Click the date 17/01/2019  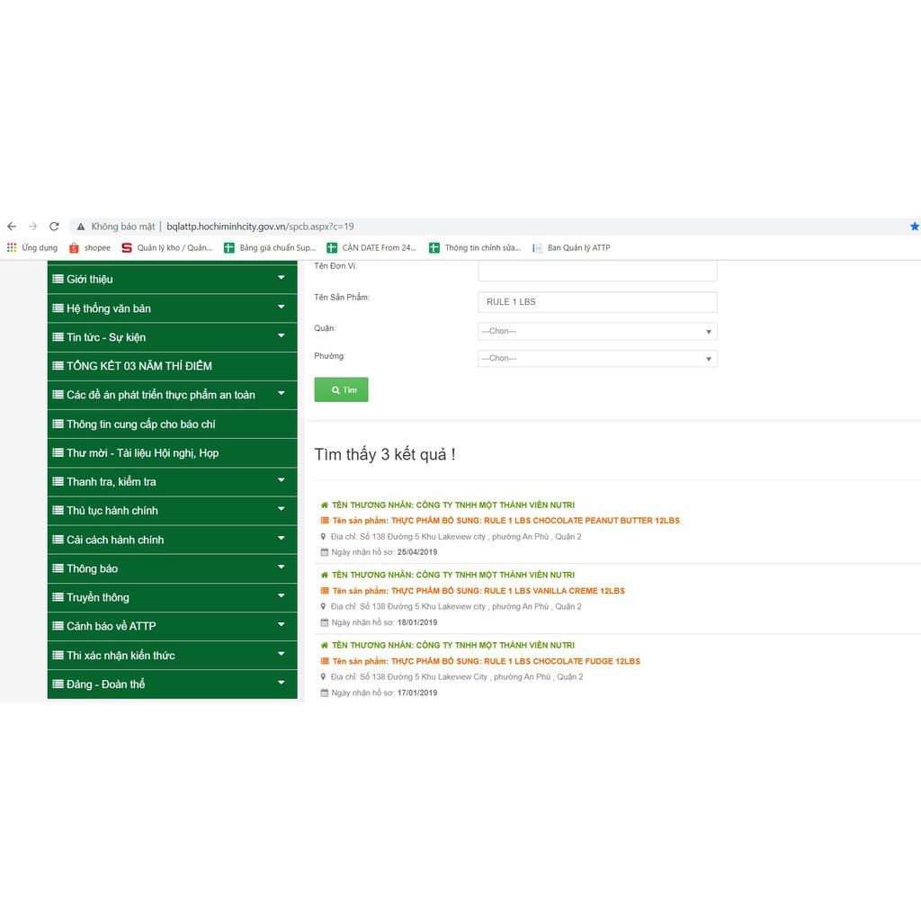(417, 693)
